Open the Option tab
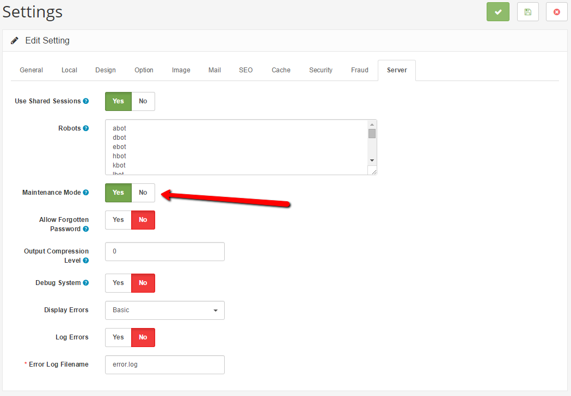Screen dimensions: 571x396 (x=144, y=70)
